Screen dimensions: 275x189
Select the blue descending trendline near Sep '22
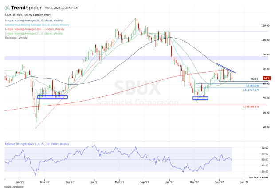tap(226, 68)
